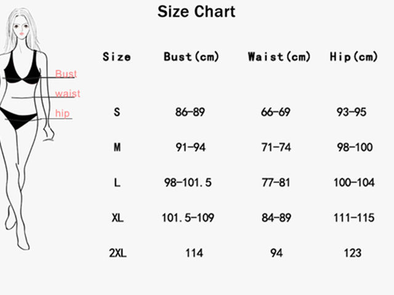Click the S size row label
394x295 pixels.
(x=117, y=112)
